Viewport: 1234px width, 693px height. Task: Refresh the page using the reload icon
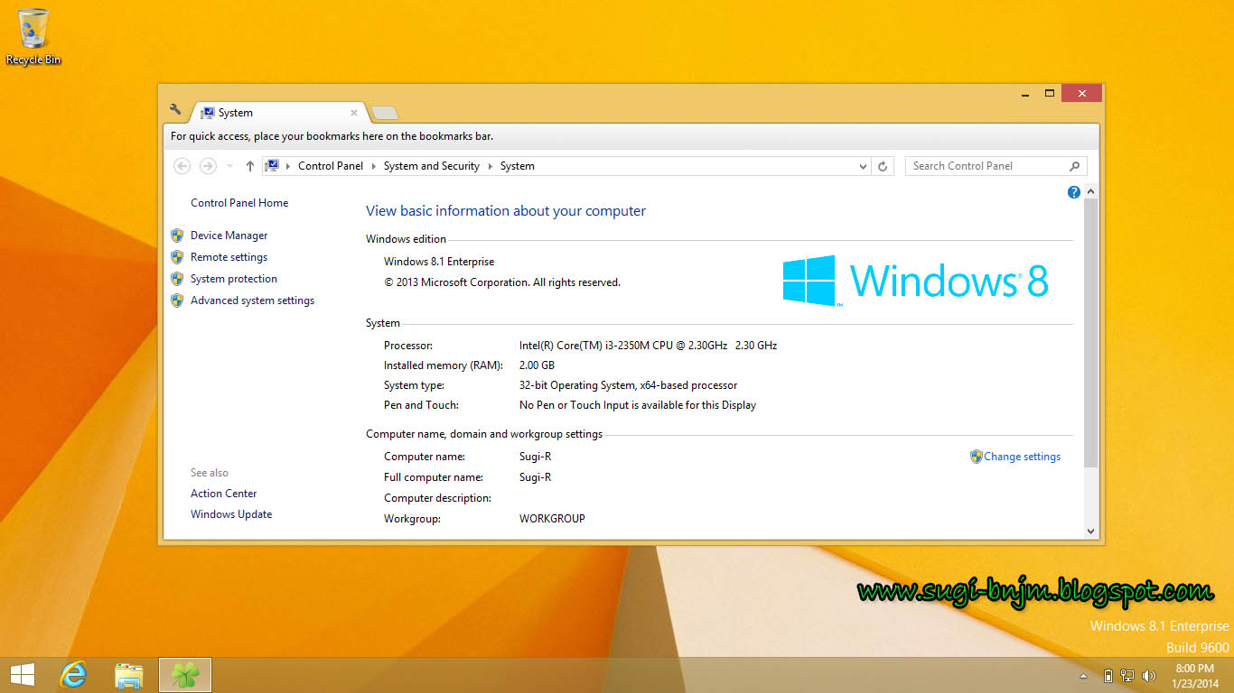[883, 165]
